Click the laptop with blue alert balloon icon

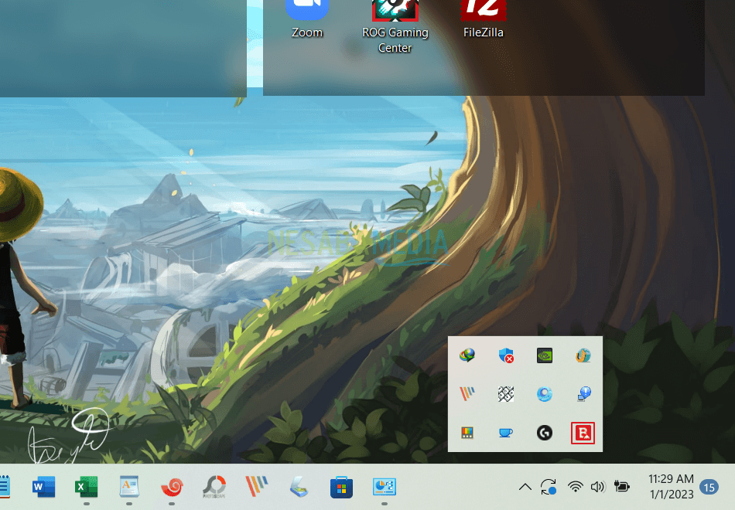(583, 394)
